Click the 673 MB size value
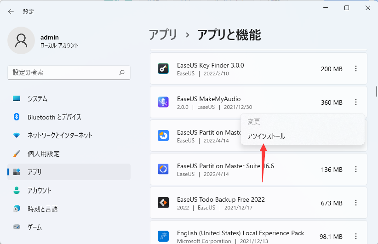The image size is (378, 244). click(332, 203)
